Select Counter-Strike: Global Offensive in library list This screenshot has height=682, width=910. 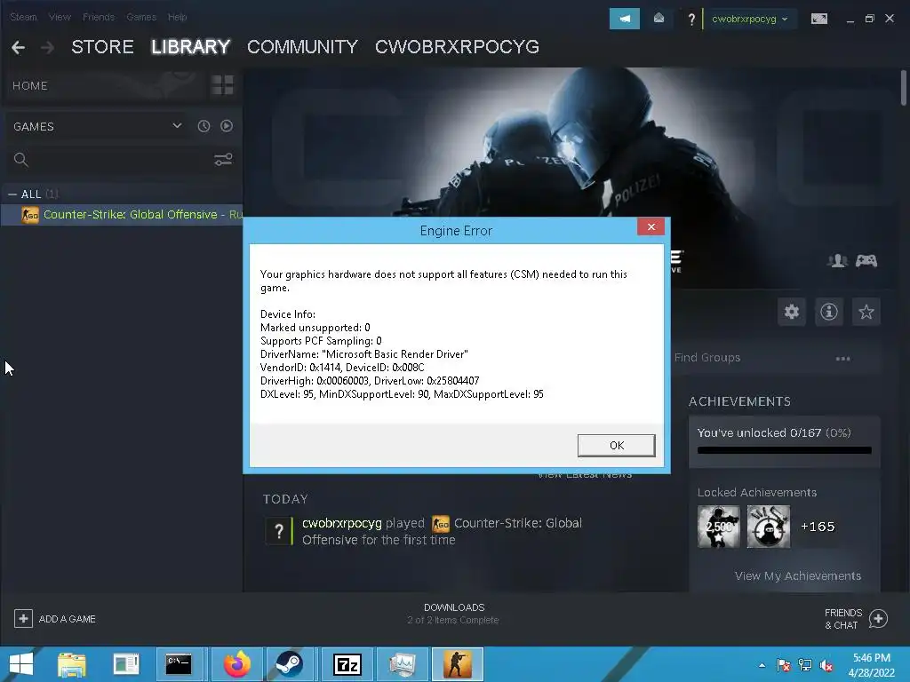[122, 215]
